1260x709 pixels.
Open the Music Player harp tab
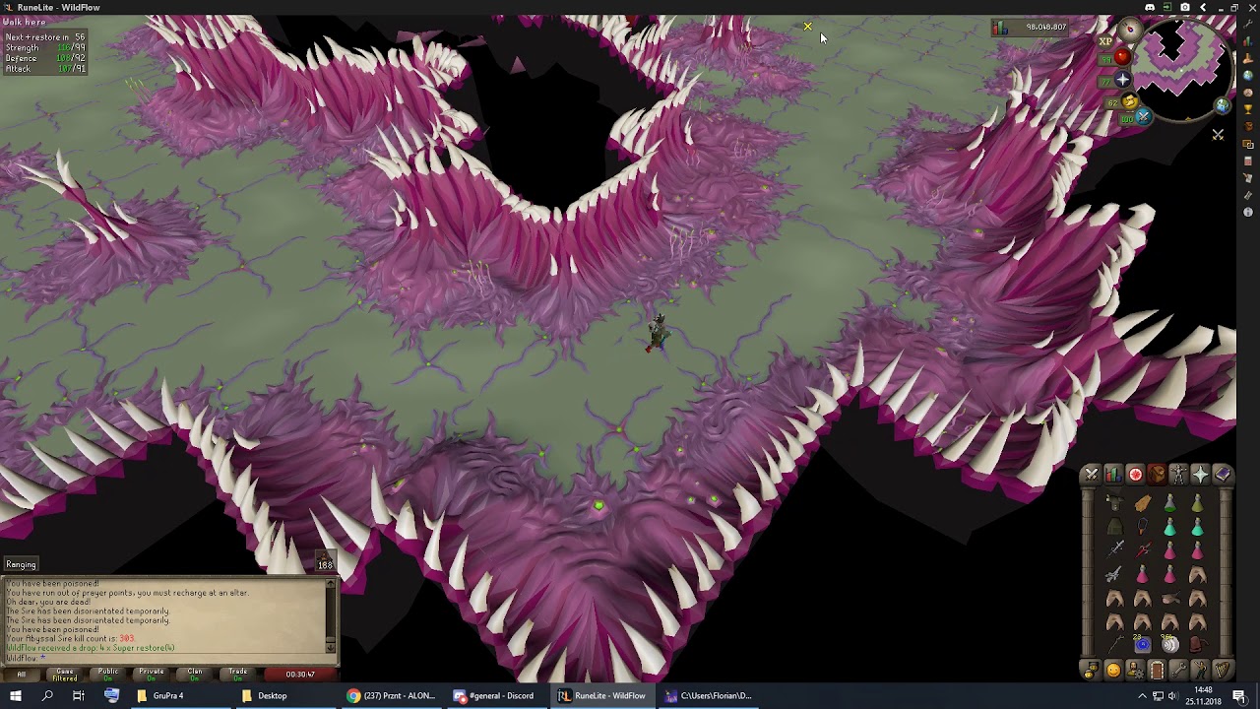[1223, 670]
